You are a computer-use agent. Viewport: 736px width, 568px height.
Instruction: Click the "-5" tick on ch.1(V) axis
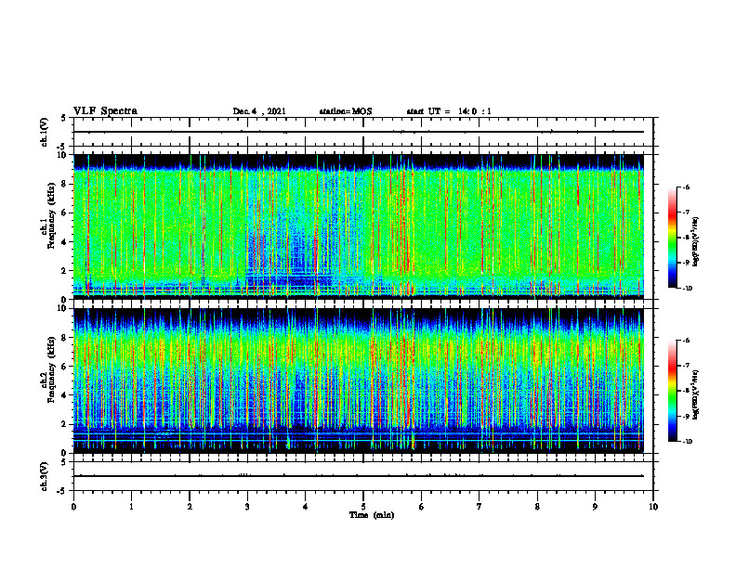(62, 147)
